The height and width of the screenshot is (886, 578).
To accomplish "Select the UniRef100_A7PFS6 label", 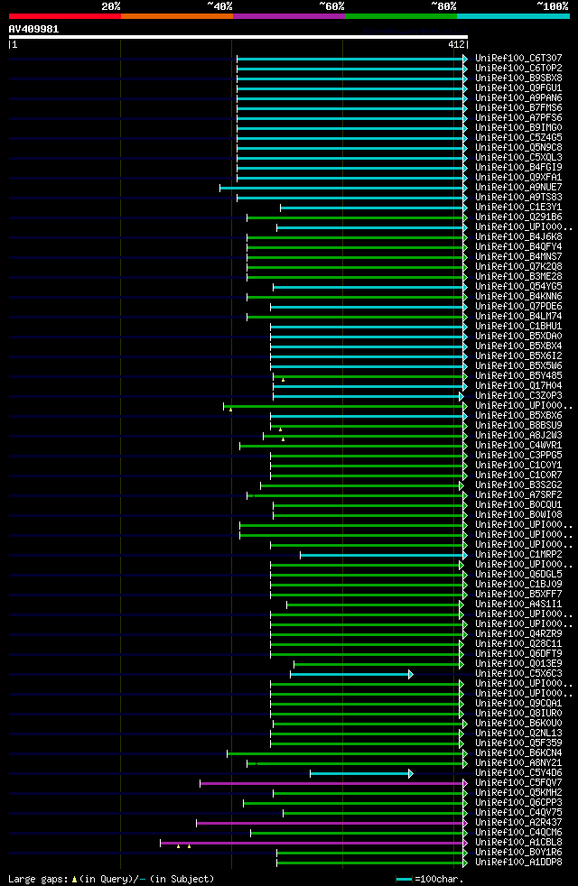I will click(x=518, y=118).
